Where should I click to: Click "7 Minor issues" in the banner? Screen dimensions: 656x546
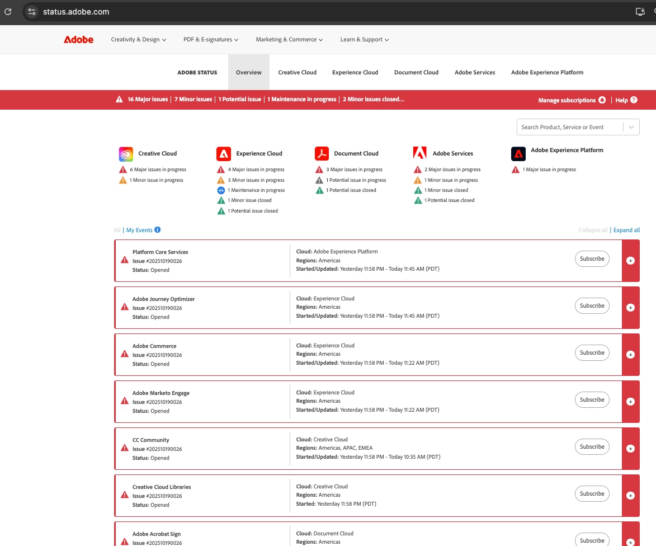click(x=194, y=99)
